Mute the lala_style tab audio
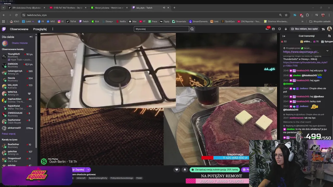The image size is (333, 187). point(164,8)
